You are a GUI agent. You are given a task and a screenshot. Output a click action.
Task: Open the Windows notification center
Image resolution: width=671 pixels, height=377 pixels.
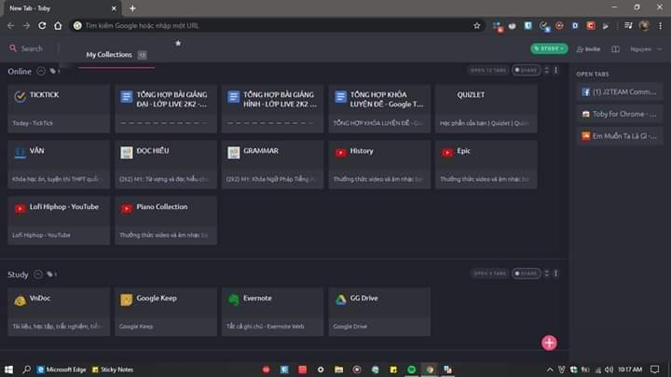click(654, 370)
